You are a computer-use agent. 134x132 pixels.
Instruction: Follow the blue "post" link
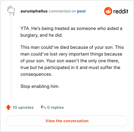pyautogui.click(x=81, y=11)
